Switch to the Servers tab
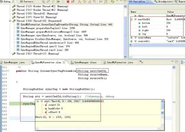Screen dimensions: 185x132 pyautogui.click(x=26, y=1)
